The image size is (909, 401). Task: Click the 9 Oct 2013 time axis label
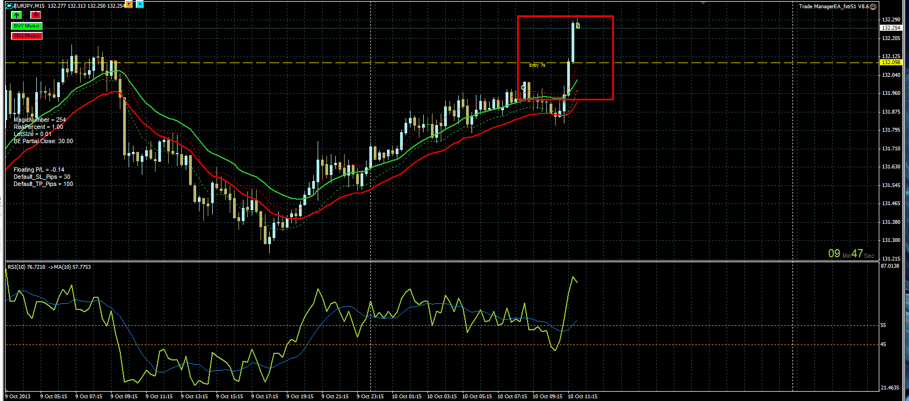[18, 396]
